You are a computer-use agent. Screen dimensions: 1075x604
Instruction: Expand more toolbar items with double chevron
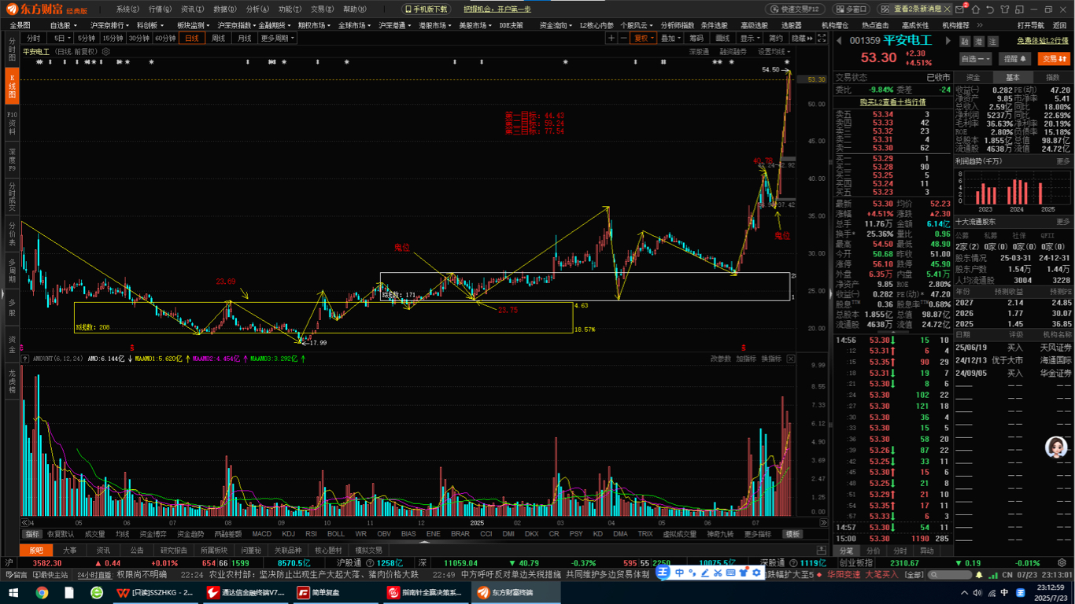[x=980, y=25]
